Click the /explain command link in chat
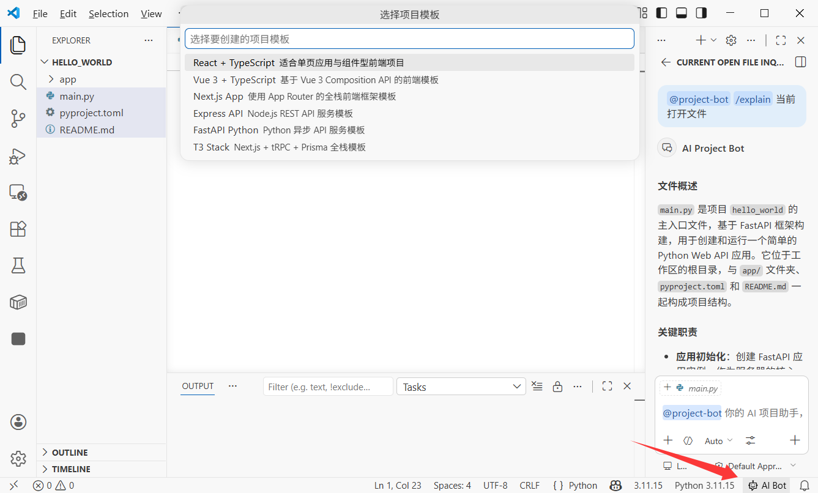The height and width of the screenshot is (493, 818). point(753,98)
